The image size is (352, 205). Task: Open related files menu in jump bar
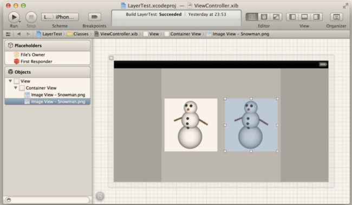(x=8, y=34)
